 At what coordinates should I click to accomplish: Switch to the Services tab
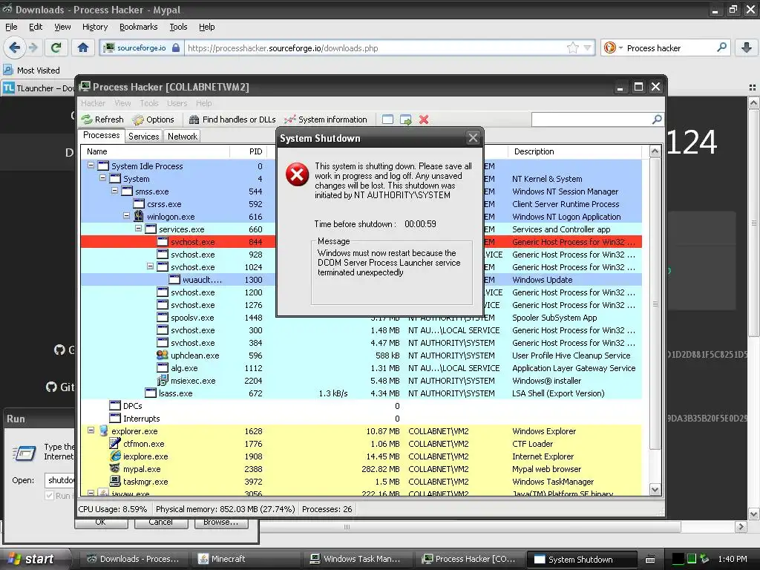point(143,137)
